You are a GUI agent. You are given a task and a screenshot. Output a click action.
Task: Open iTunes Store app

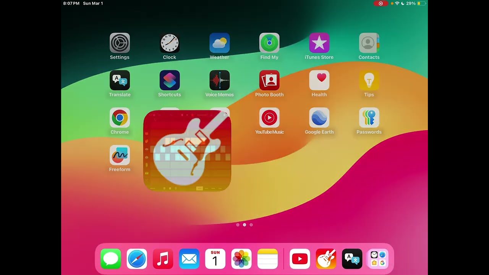click(319, 43)
